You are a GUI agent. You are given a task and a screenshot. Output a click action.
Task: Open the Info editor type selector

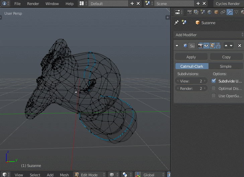click(5, 3)
